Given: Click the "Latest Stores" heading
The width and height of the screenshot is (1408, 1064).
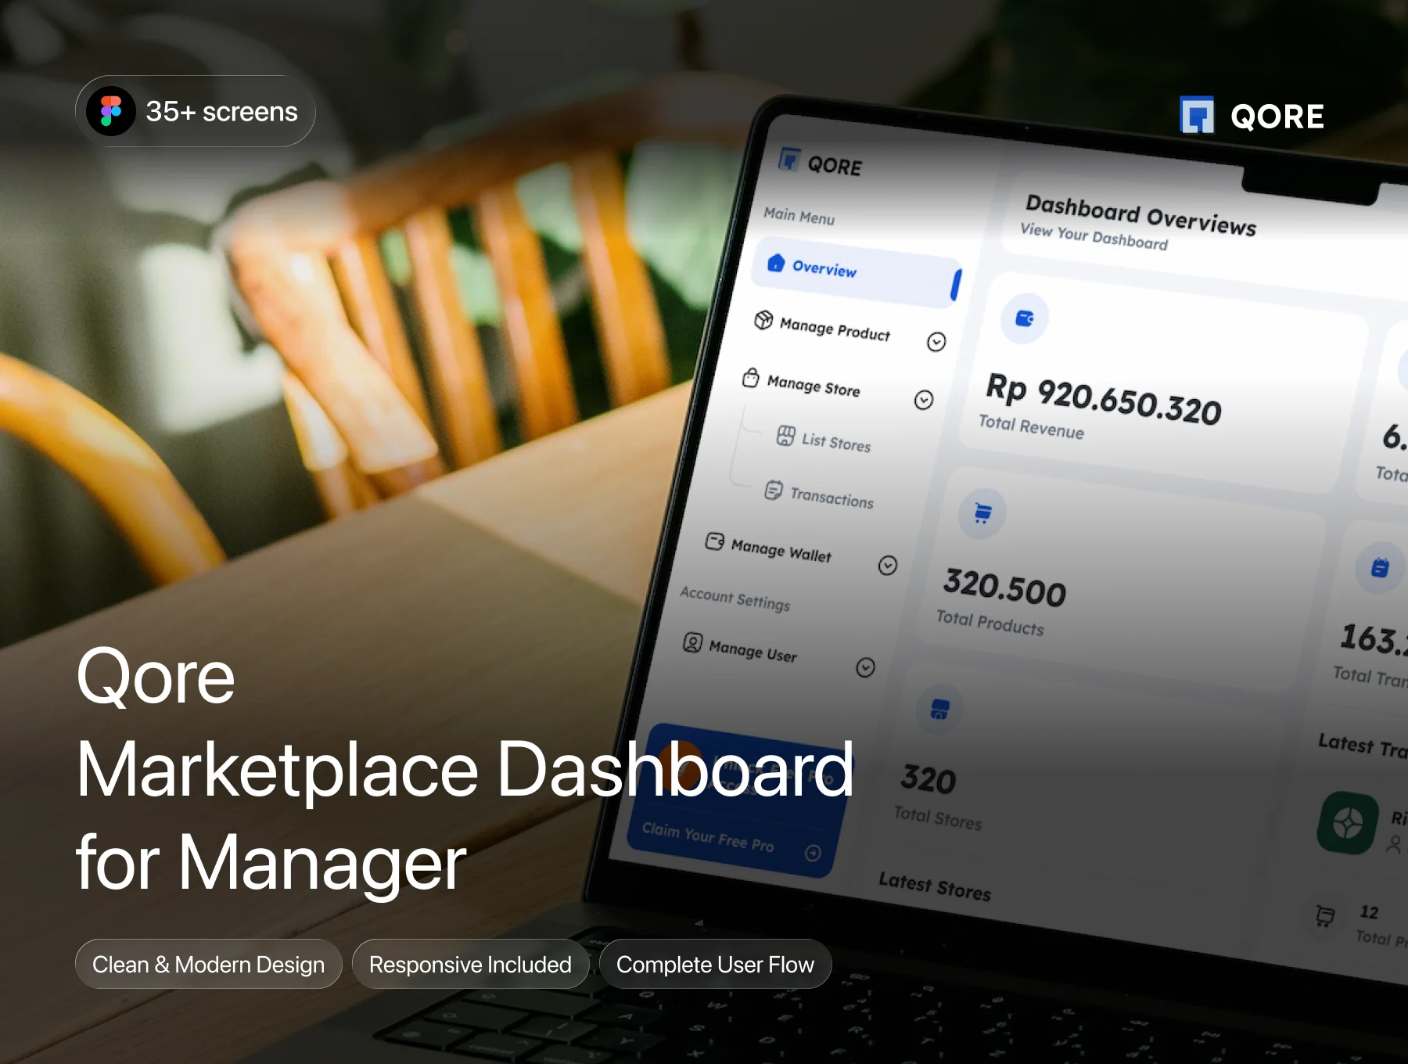Looking at the screenshot, I should (935, 886).
